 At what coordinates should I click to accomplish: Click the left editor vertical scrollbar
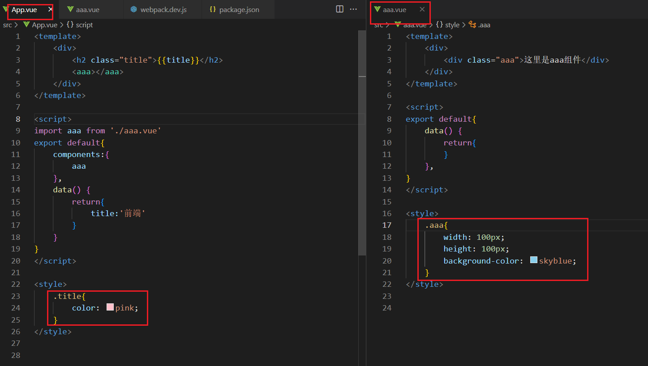coord(362,143)
